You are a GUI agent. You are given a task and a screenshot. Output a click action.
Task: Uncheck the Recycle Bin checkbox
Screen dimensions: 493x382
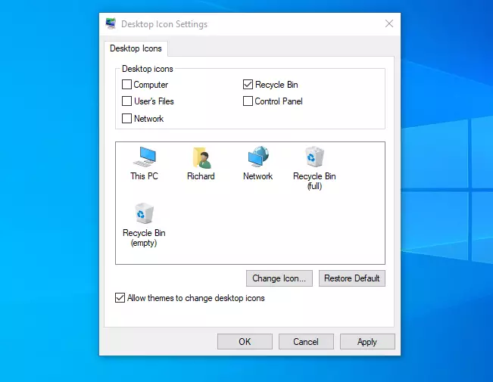tap(248, 85)
